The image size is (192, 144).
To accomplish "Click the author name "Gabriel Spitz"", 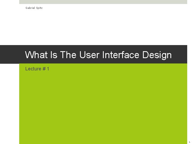I will [34, 8].
